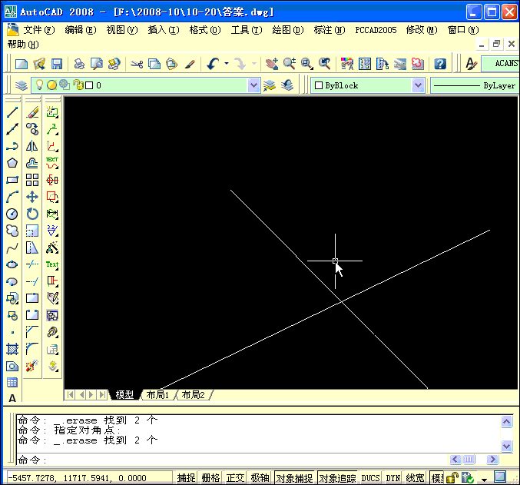Open the Table tool
Screen dimensions: 520x485
pos(12,383)
